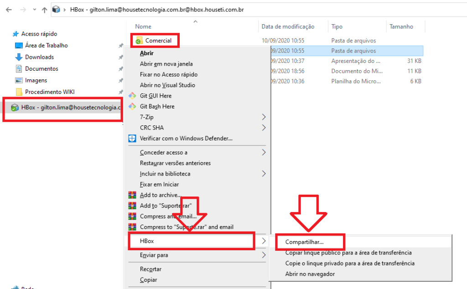Click the Git Bash Here icon
This screenshot has height=289, width=467.
[132, 106]
